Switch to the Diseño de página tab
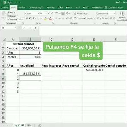 36,8
